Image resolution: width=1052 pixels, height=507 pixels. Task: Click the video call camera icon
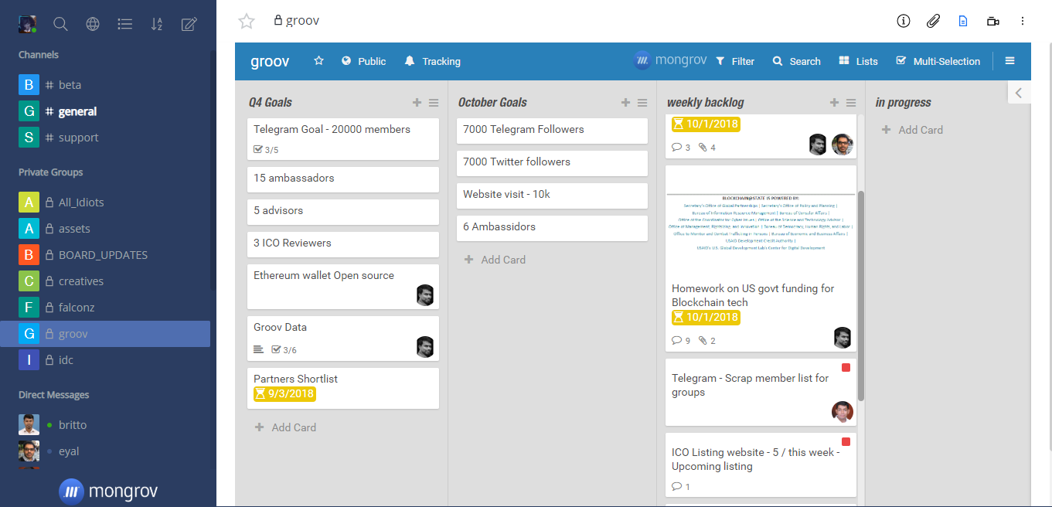click(993, 21)
